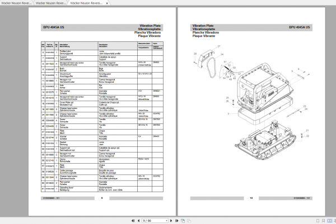
Task: Click callout number 27 in the diagram
Action: tap(219, 46)
